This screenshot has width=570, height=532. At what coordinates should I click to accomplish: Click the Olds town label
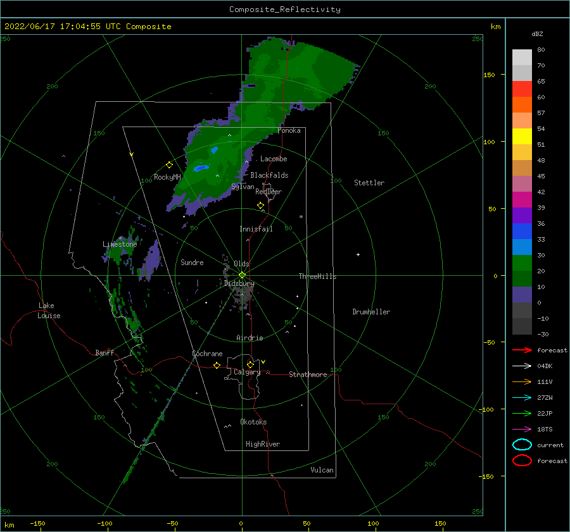[241, 264]
